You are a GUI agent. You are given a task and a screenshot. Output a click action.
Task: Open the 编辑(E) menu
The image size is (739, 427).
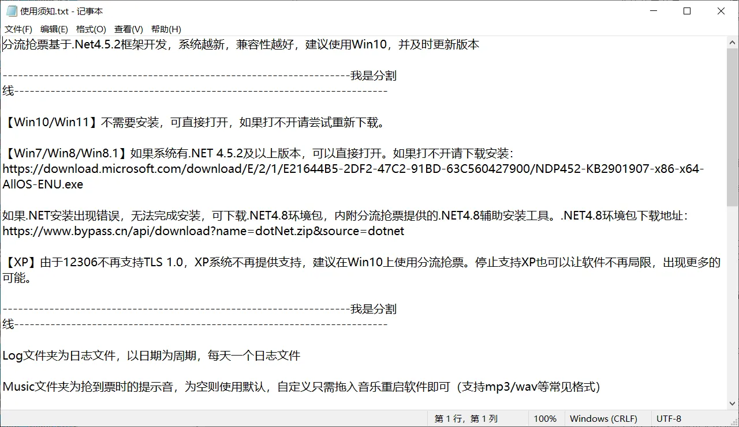pos(54,29)
